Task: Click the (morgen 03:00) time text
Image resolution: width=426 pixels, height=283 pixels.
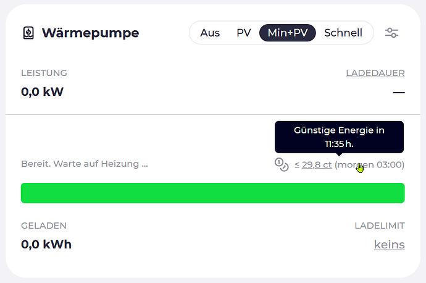Action: point(369,165)
